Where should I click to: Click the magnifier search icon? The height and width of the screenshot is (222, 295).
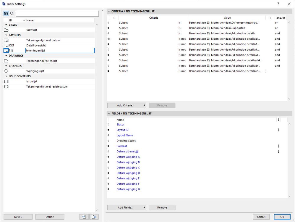(12, 13)
